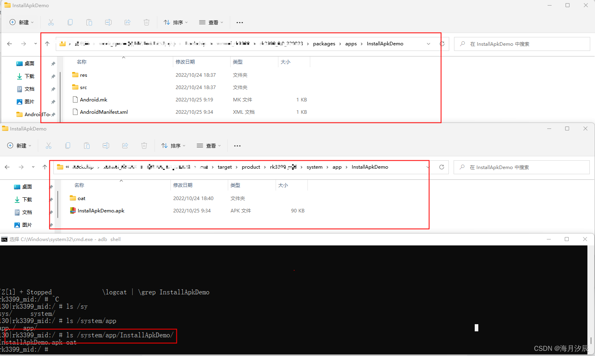595x356 pixels.
Task: Toggle sort order via the 名称 column header
Action: 81,62
